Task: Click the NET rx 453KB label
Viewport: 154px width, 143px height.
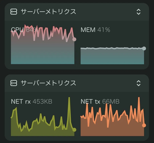Action: [31, 101]
